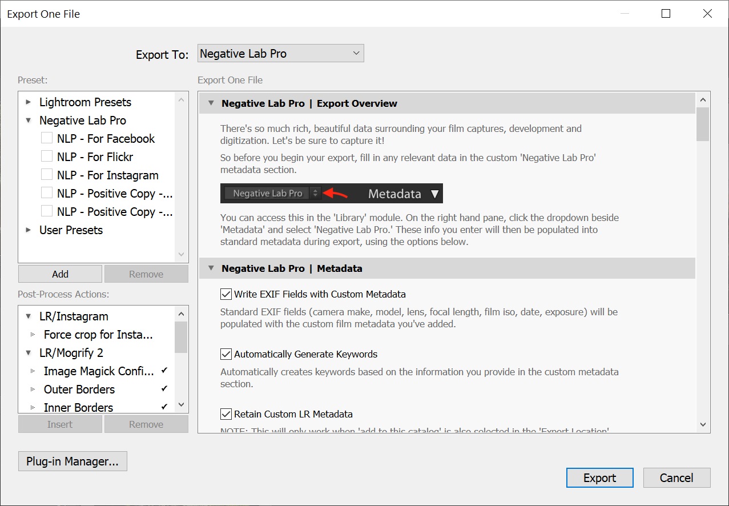Screen dimensions: 729x506
Task: Cancel the export dialog
Action: (676, 478)
